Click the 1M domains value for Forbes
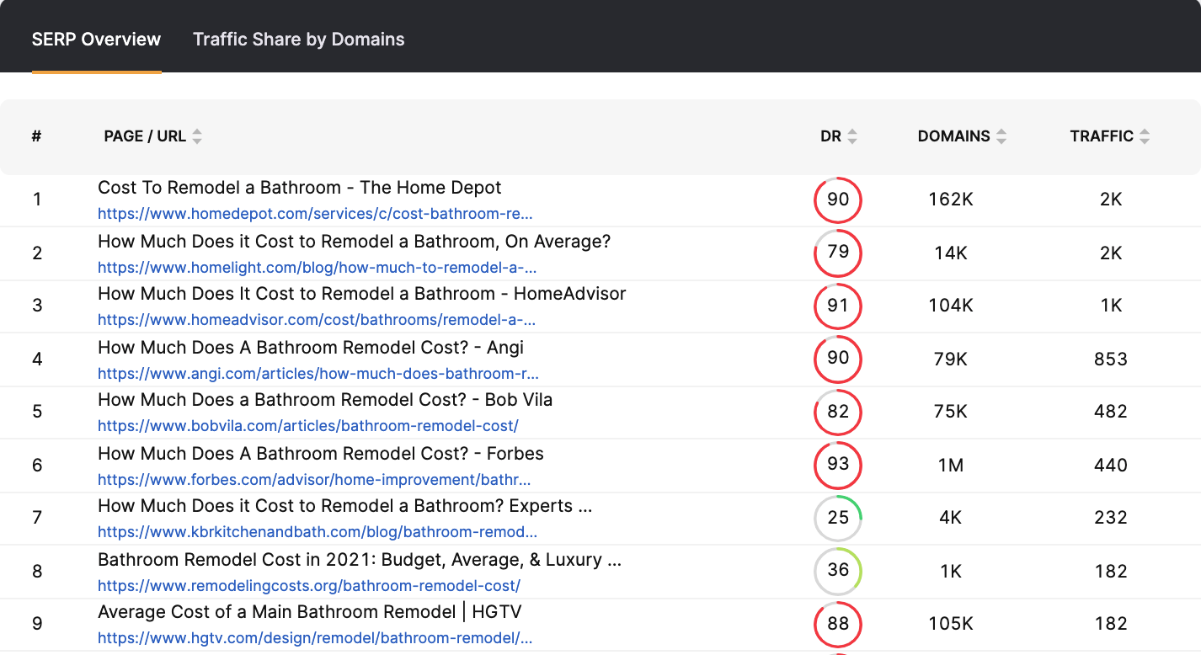1201x655 pixels. tap(951, 466)
